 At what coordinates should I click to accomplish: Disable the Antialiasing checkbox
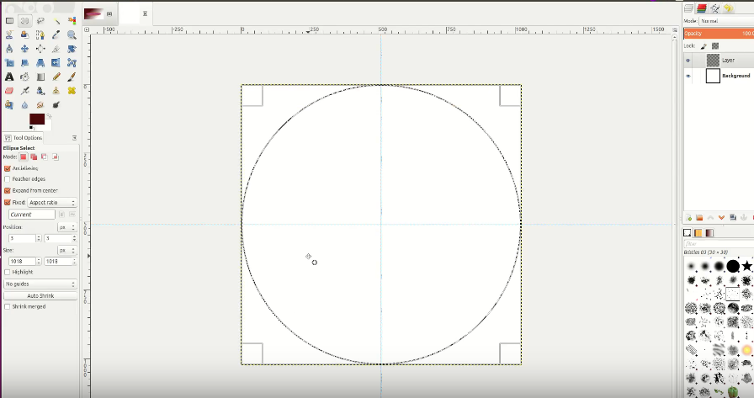point(8,168)
